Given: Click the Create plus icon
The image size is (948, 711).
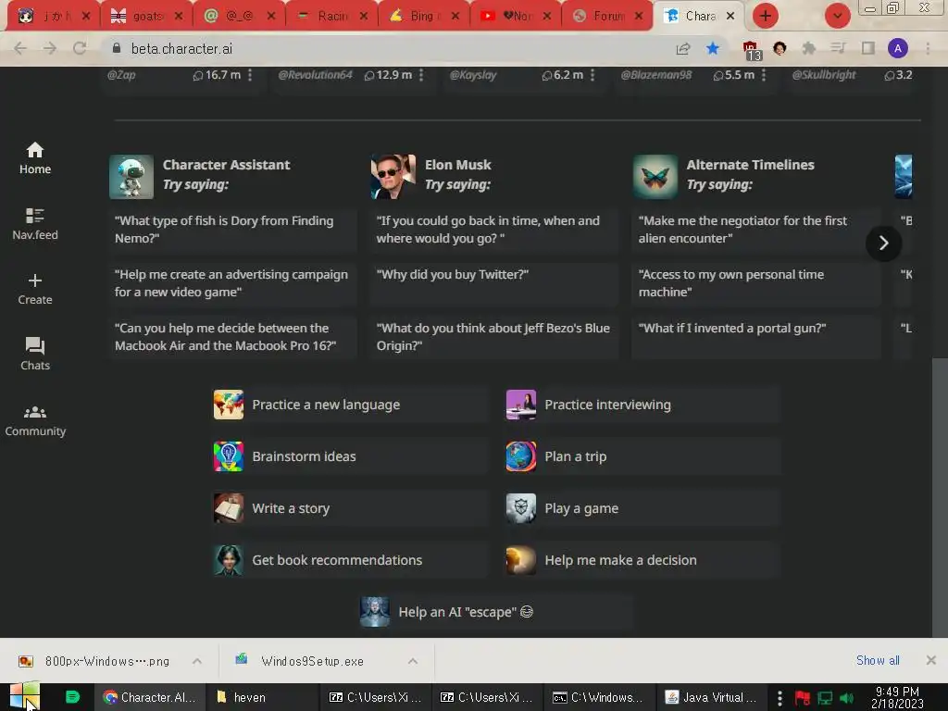Looking at the screenshot, I should pyautogui.click(x=35, y=281).
